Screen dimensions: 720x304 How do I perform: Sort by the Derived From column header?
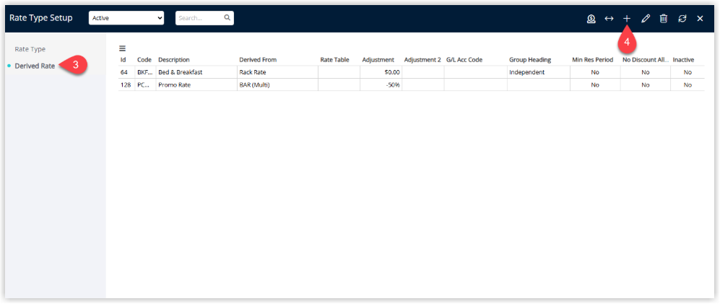click(x=258, y=60)
